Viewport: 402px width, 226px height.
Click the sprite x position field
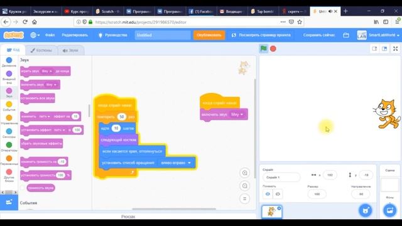pyautogui.click(x=330, y=175)
